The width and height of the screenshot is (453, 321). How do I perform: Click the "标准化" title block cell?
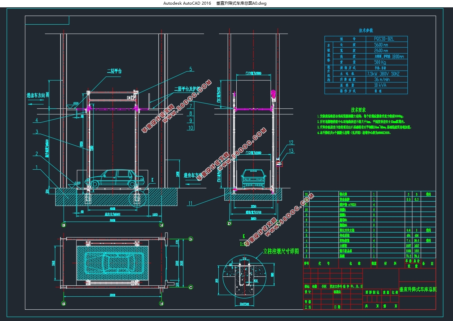337,292
